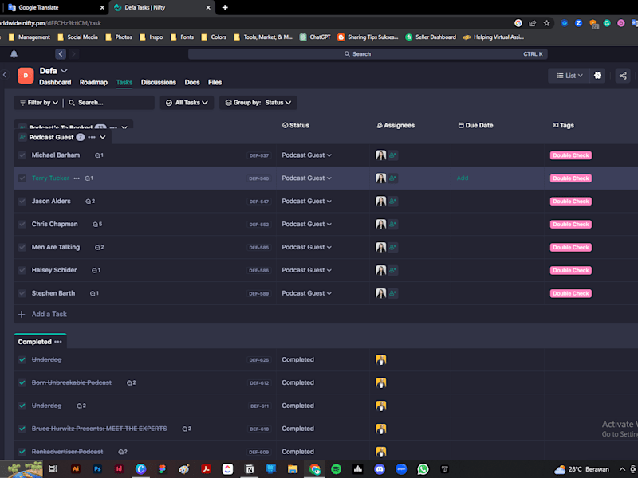Open WhatsApp from the taskbar
Screen dimensions: 638x478
423,469
